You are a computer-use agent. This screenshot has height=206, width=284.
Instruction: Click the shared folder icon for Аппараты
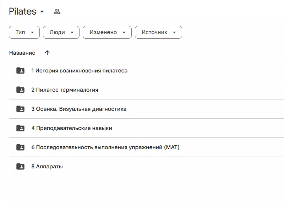pyautogui.click(x=20, y=166)
